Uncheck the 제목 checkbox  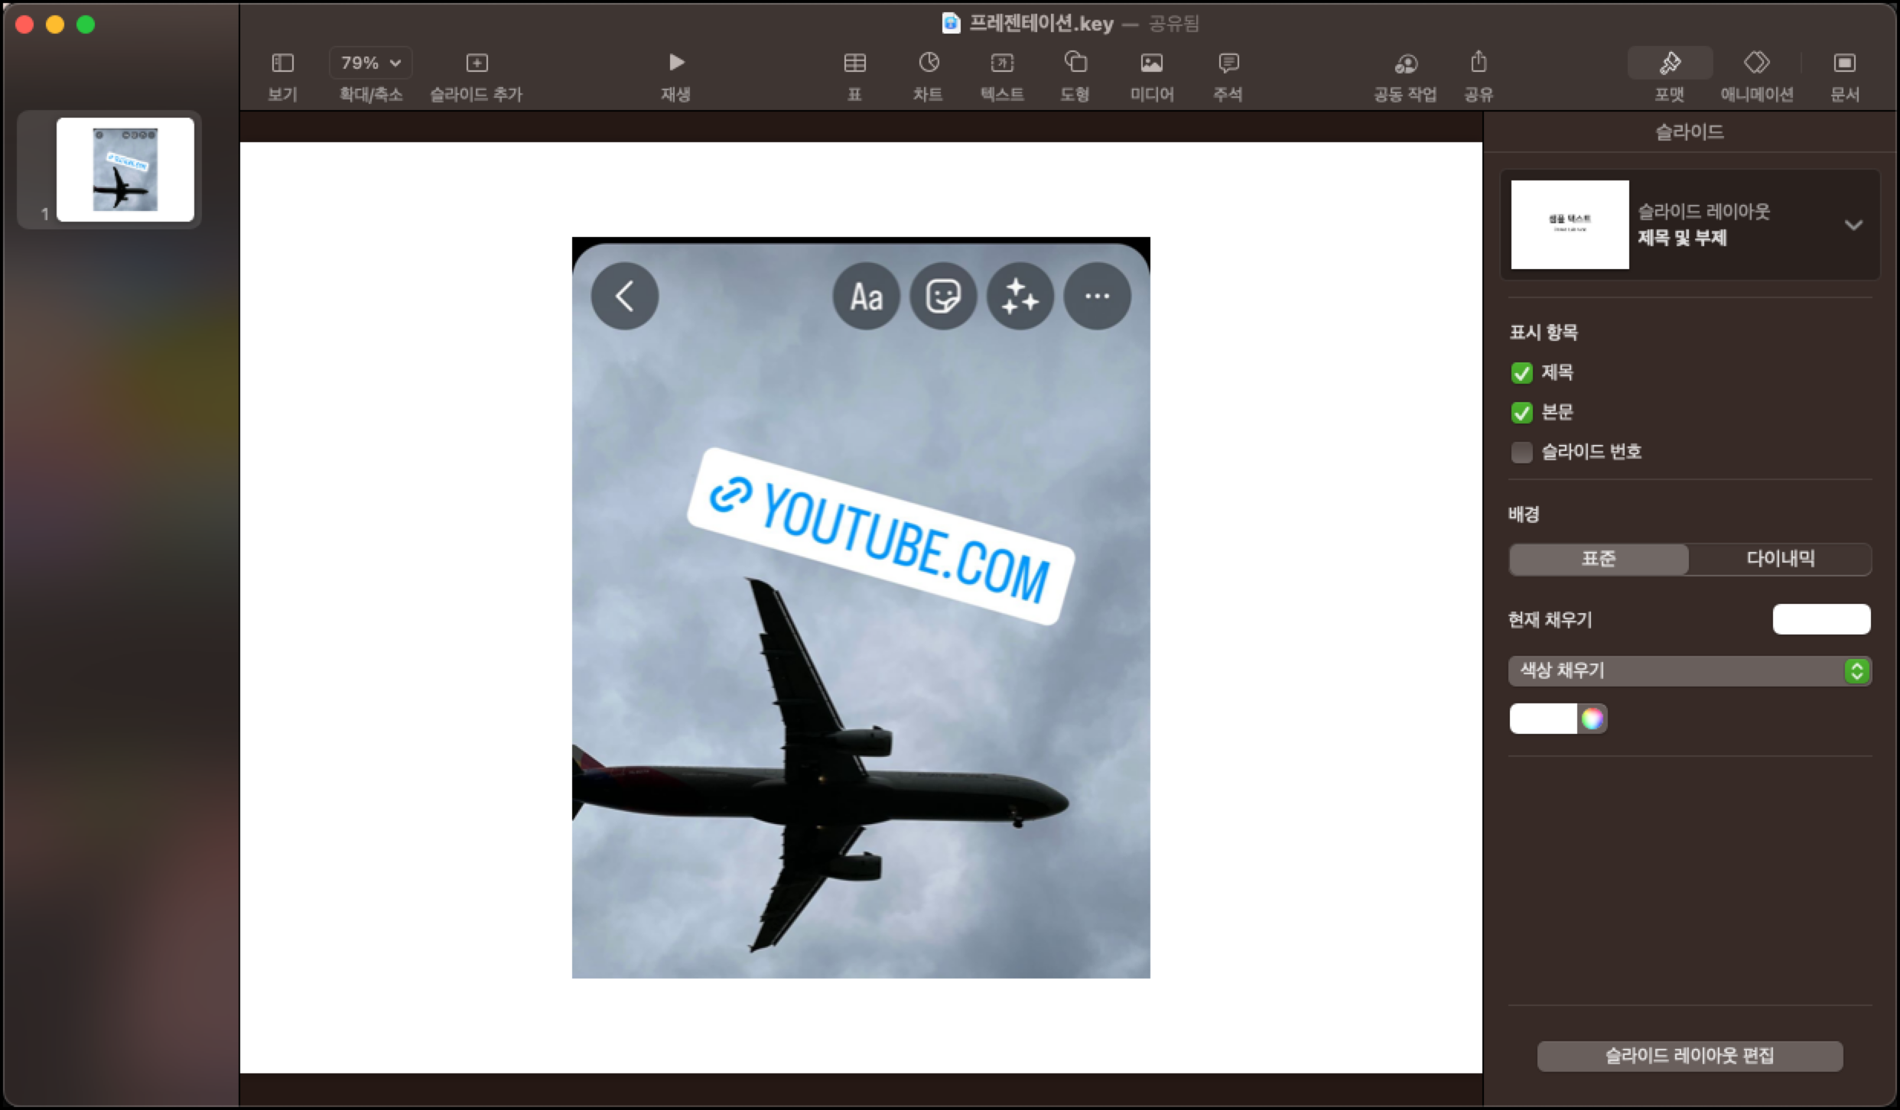coord(1522,373)
